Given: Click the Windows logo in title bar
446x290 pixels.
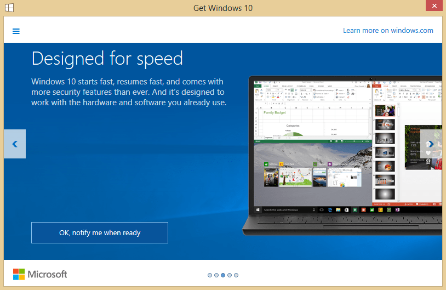Looking at the screenshot, I should tap(9, 8).
